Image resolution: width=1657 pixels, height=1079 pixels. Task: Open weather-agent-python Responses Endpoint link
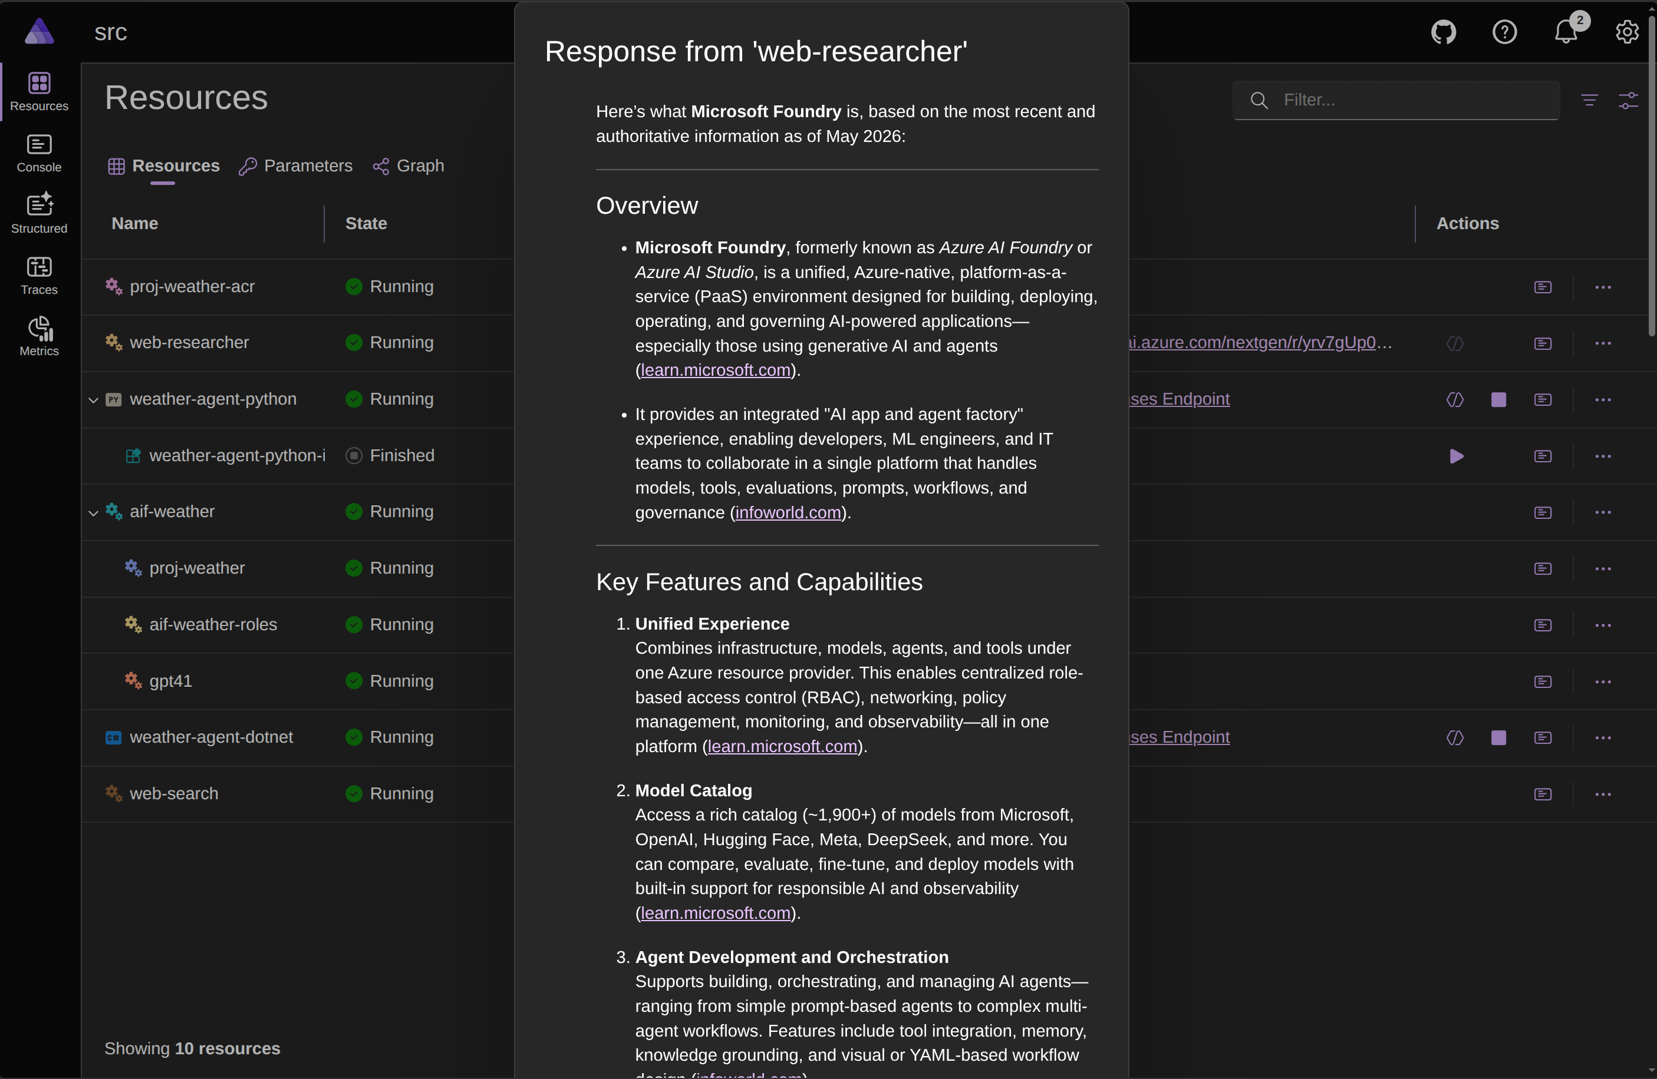coord(1180,399)
